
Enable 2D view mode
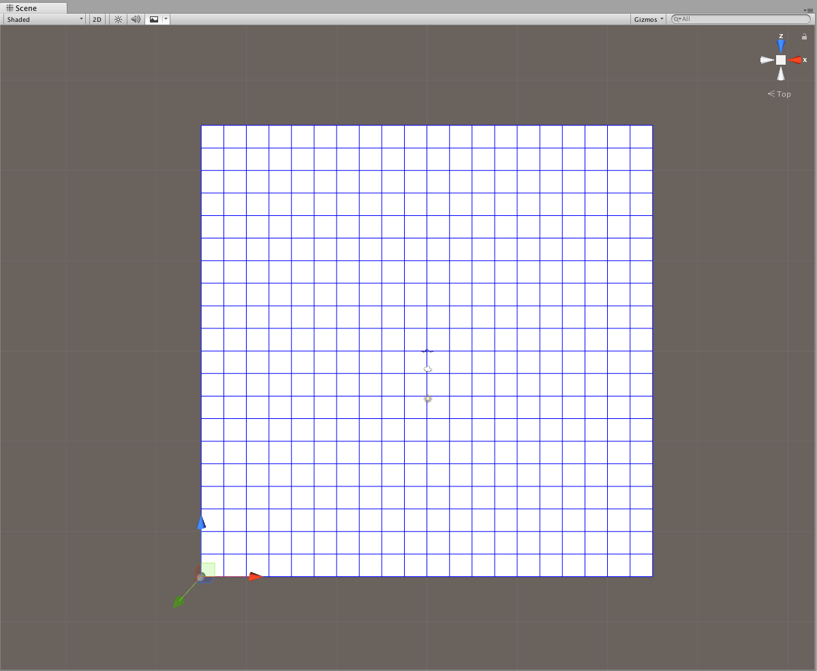[x=96, y=19]
